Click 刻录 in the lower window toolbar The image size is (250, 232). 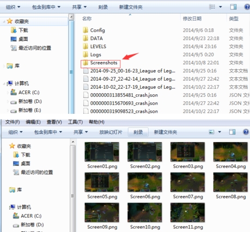click(x=138, y=132)
